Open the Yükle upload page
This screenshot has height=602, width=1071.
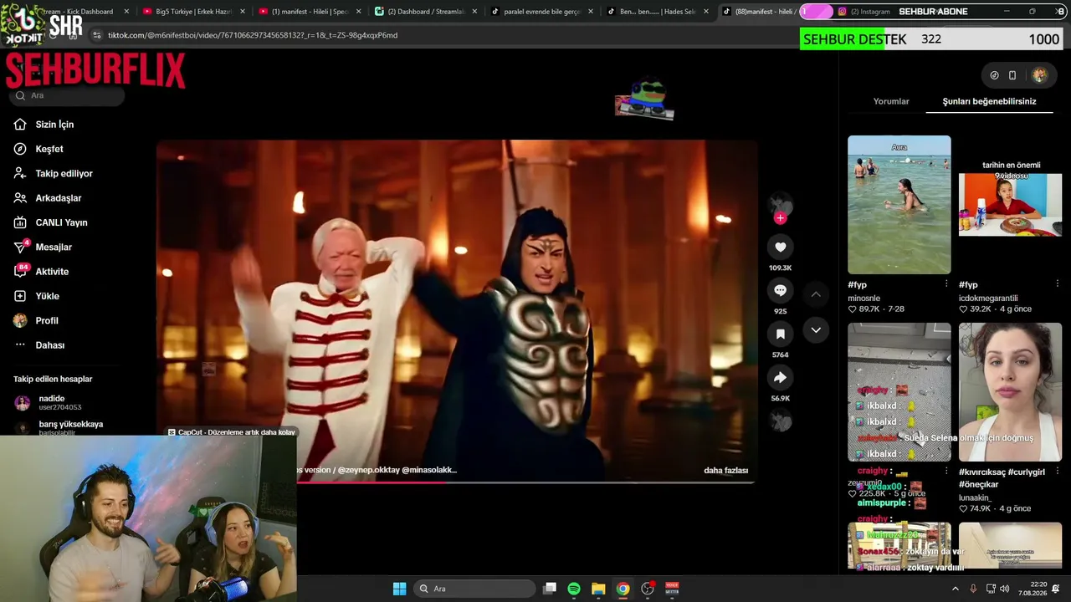tap(47, 296)
